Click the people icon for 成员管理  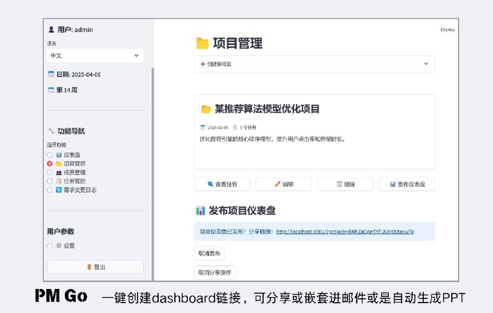59,173
